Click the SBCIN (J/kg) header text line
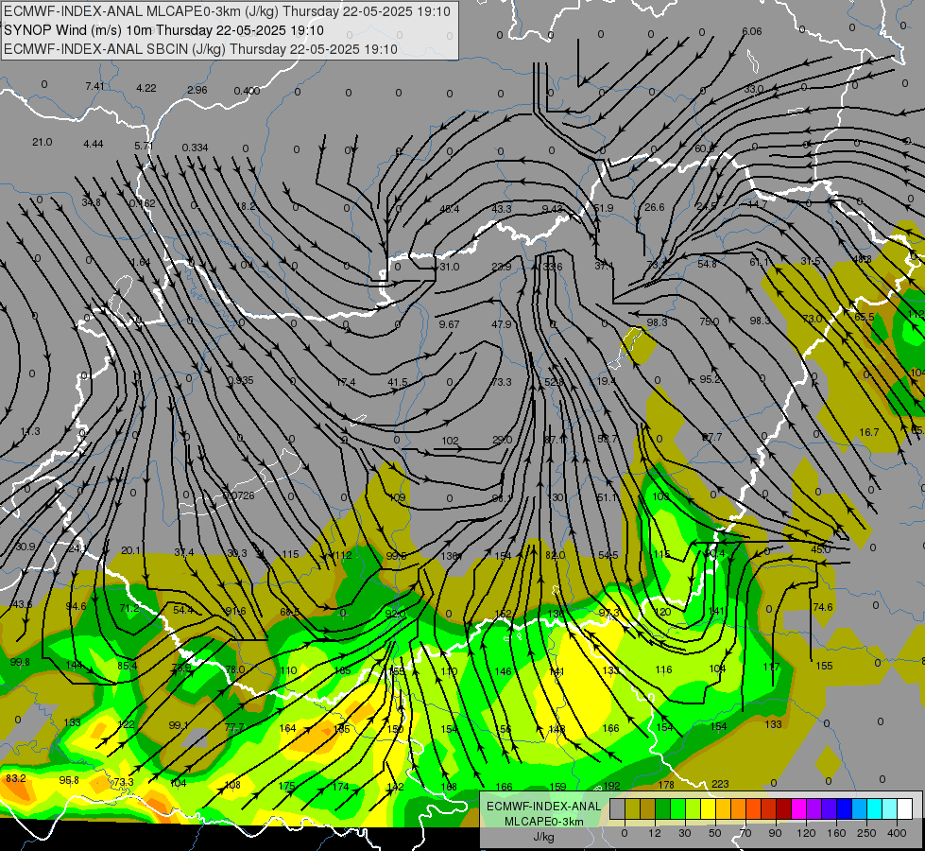 [200, 49]
